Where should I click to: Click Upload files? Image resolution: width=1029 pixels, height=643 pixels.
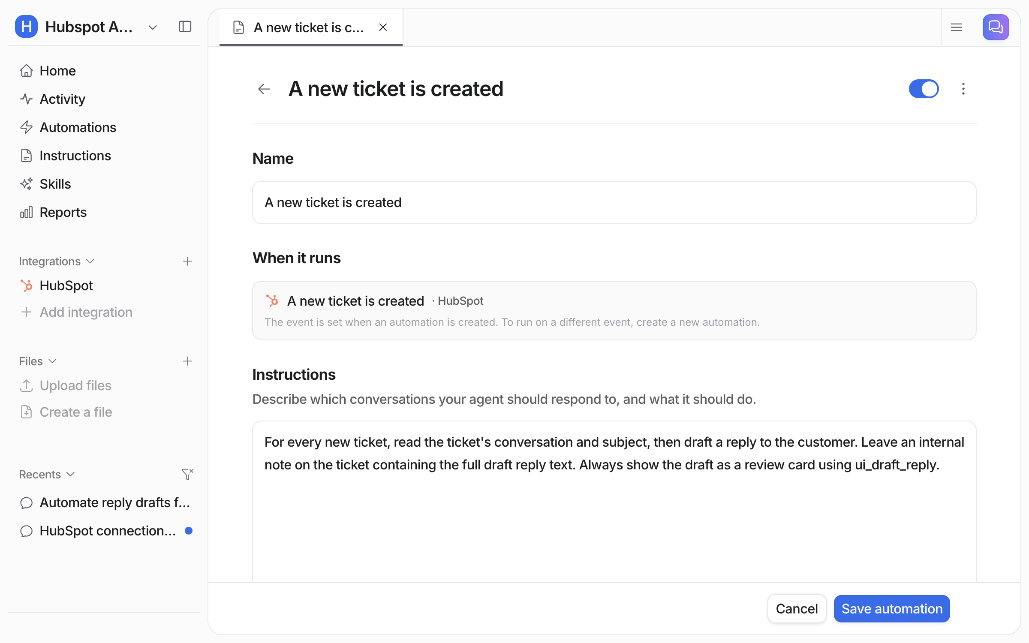click(104, 385)
